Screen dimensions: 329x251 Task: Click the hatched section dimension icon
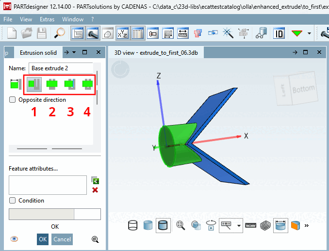(x=167, y=33)
